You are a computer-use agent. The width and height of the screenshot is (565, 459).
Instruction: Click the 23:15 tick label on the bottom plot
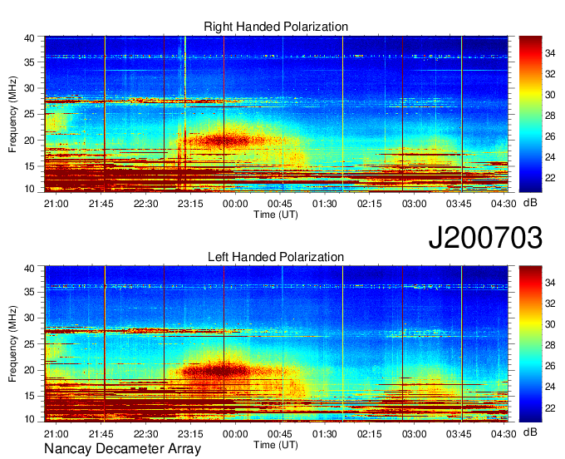click(190, 434)
